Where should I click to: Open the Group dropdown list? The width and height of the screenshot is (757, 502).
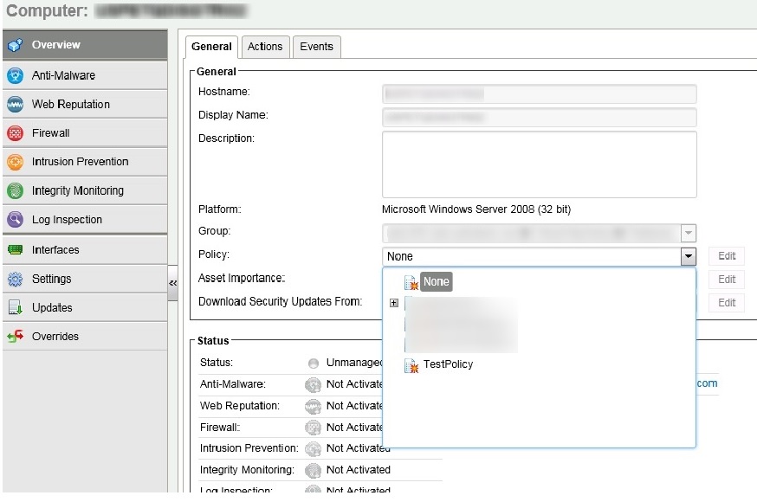(x=689, y=233)
